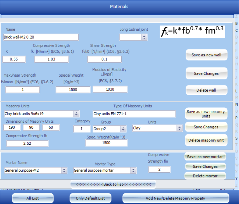Click Save as new mortar

coord(205,157)
